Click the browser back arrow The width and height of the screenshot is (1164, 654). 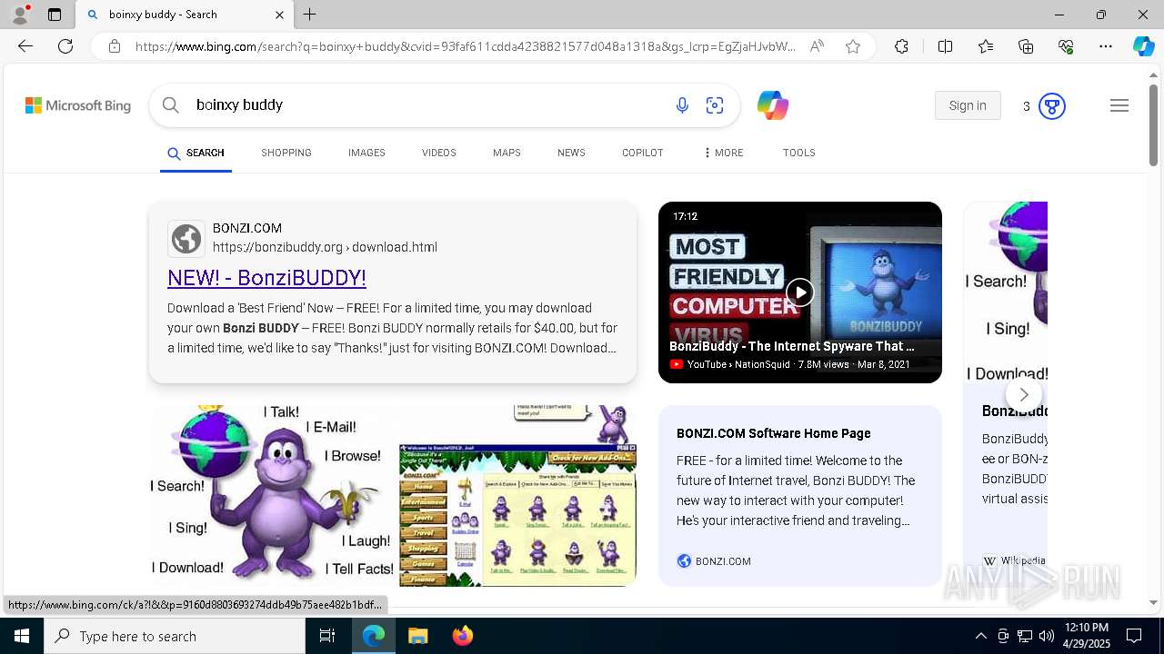point(25,46)
